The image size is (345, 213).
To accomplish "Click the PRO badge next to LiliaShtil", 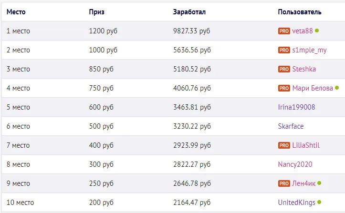I will (x=284, y=145).
